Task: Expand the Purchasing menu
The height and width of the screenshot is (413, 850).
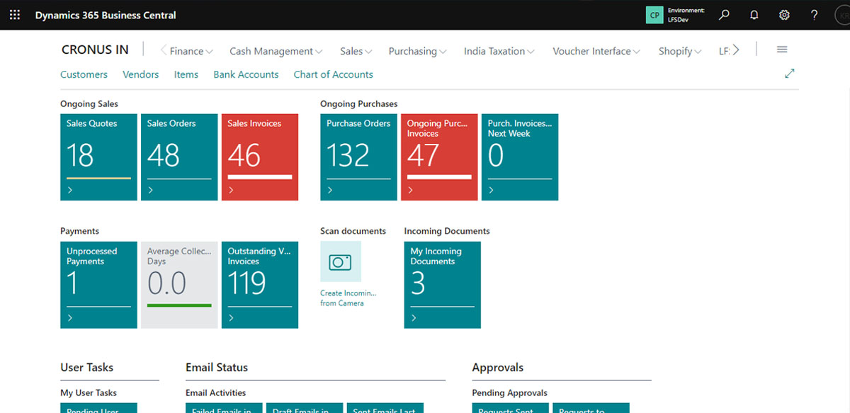Action: coord(417,51)
